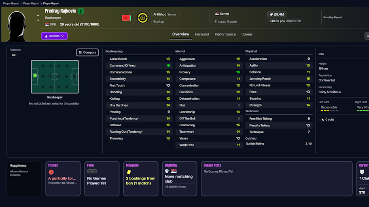Click the 41 caps / 0 goals label
Image resolution: width=369 pixels, height=207 pixels.
click(x=225, y=22)
